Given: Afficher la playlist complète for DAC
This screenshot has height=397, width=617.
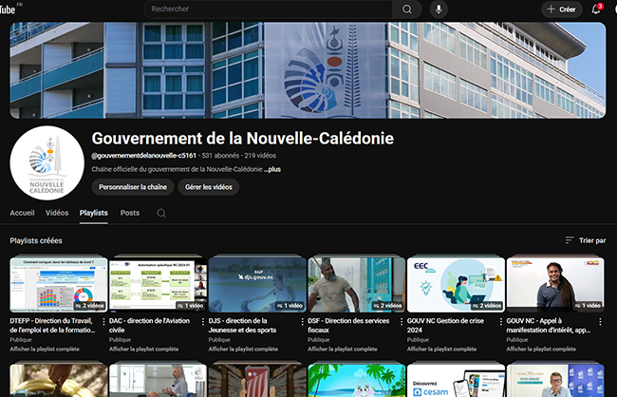Looking at the screenshot, I should pyautogui.click(x=143, y=349).
